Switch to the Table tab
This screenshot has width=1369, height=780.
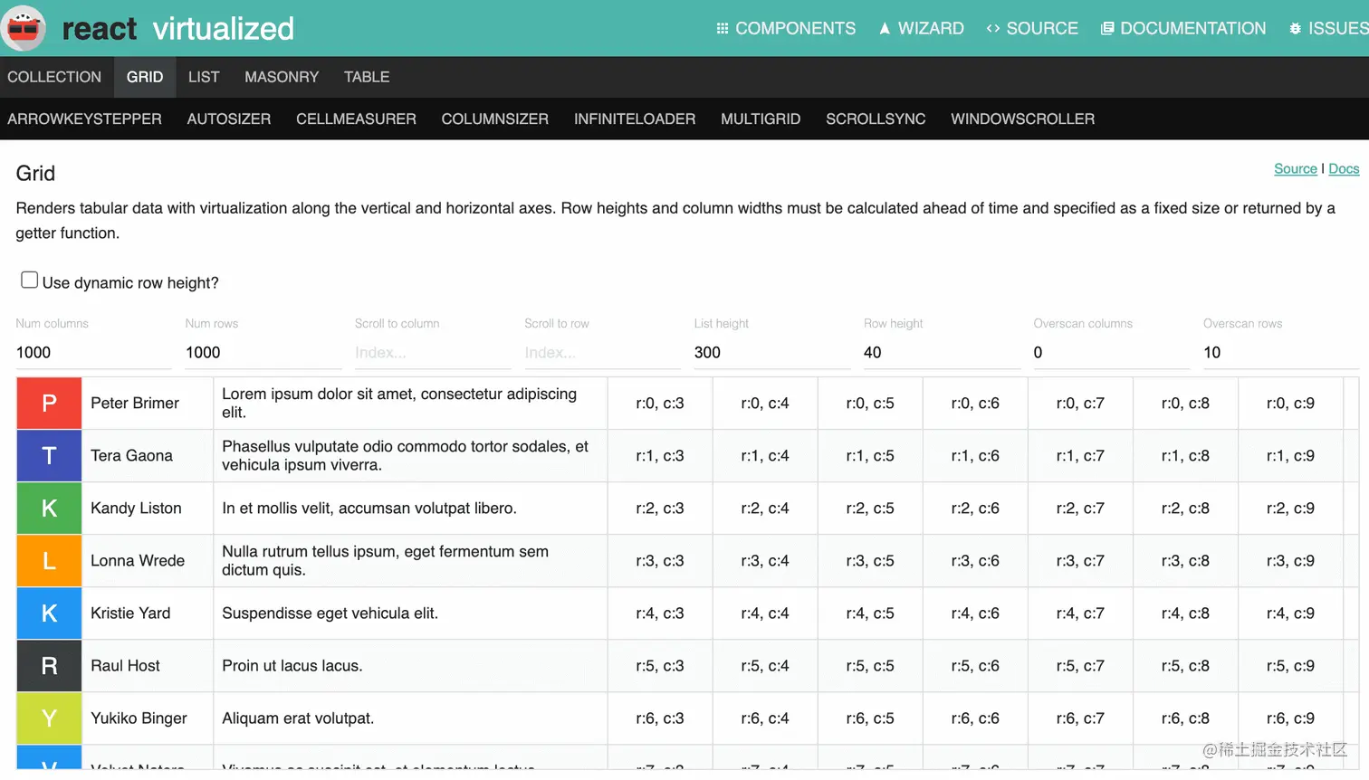[x=367, y=77]
